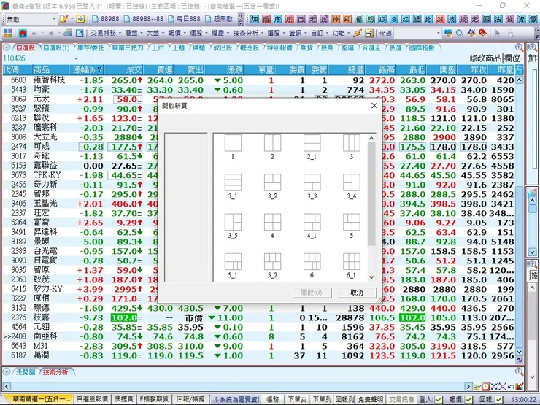Open the red 24 toolbar icon

point(440,18)
